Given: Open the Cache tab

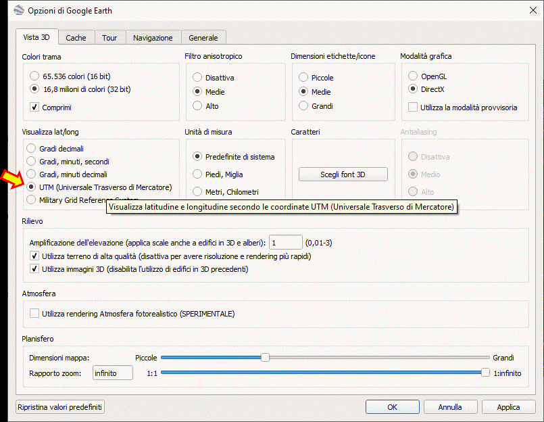Looking at the screenshot, I should tap(76, 38).
